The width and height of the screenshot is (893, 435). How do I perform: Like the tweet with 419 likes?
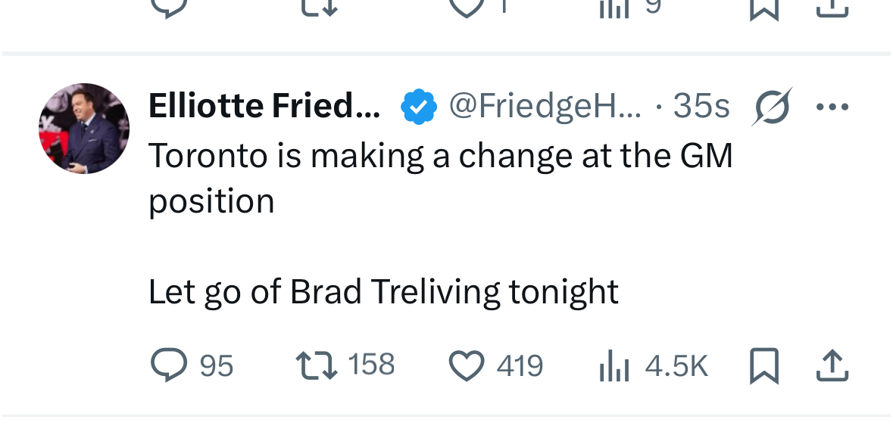click(467, 365)
